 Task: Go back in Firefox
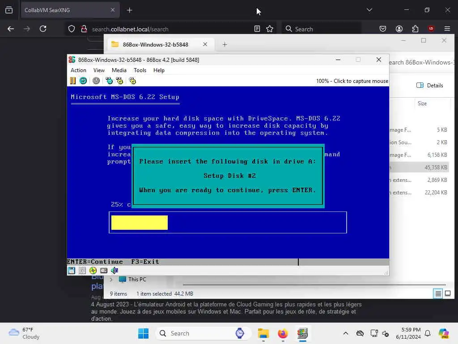pos(11,29)
